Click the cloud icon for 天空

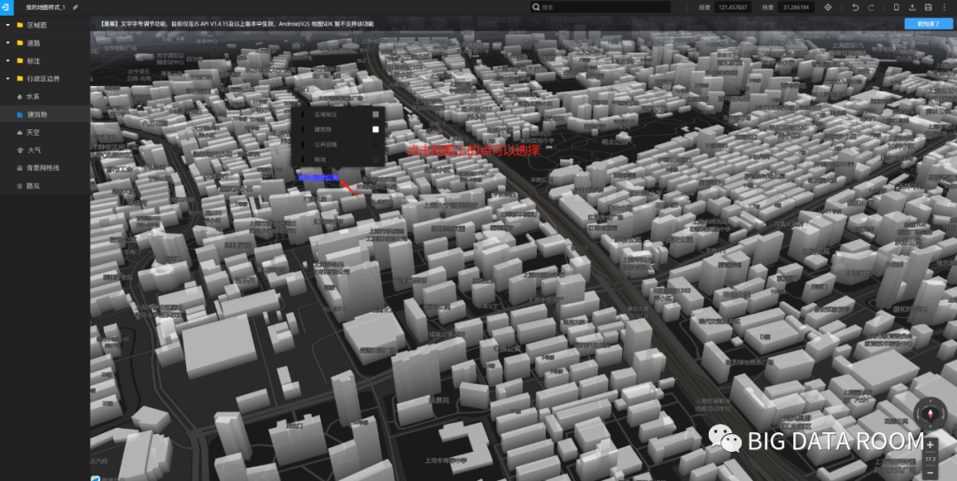19,132
